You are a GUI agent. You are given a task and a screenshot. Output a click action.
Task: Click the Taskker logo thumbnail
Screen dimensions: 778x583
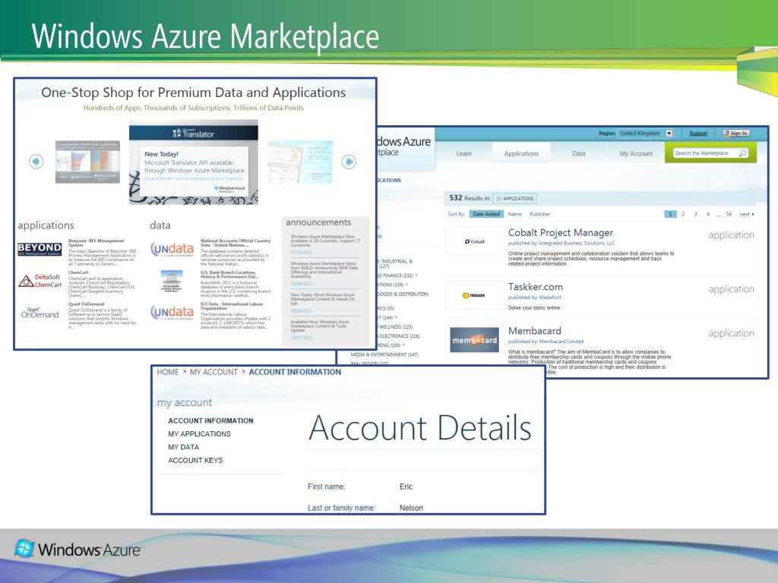[474, 295]
